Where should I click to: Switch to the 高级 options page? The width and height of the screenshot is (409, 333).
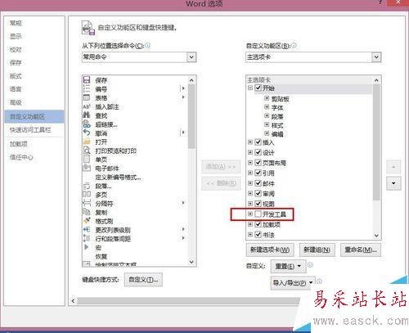(x=16, y=102)
